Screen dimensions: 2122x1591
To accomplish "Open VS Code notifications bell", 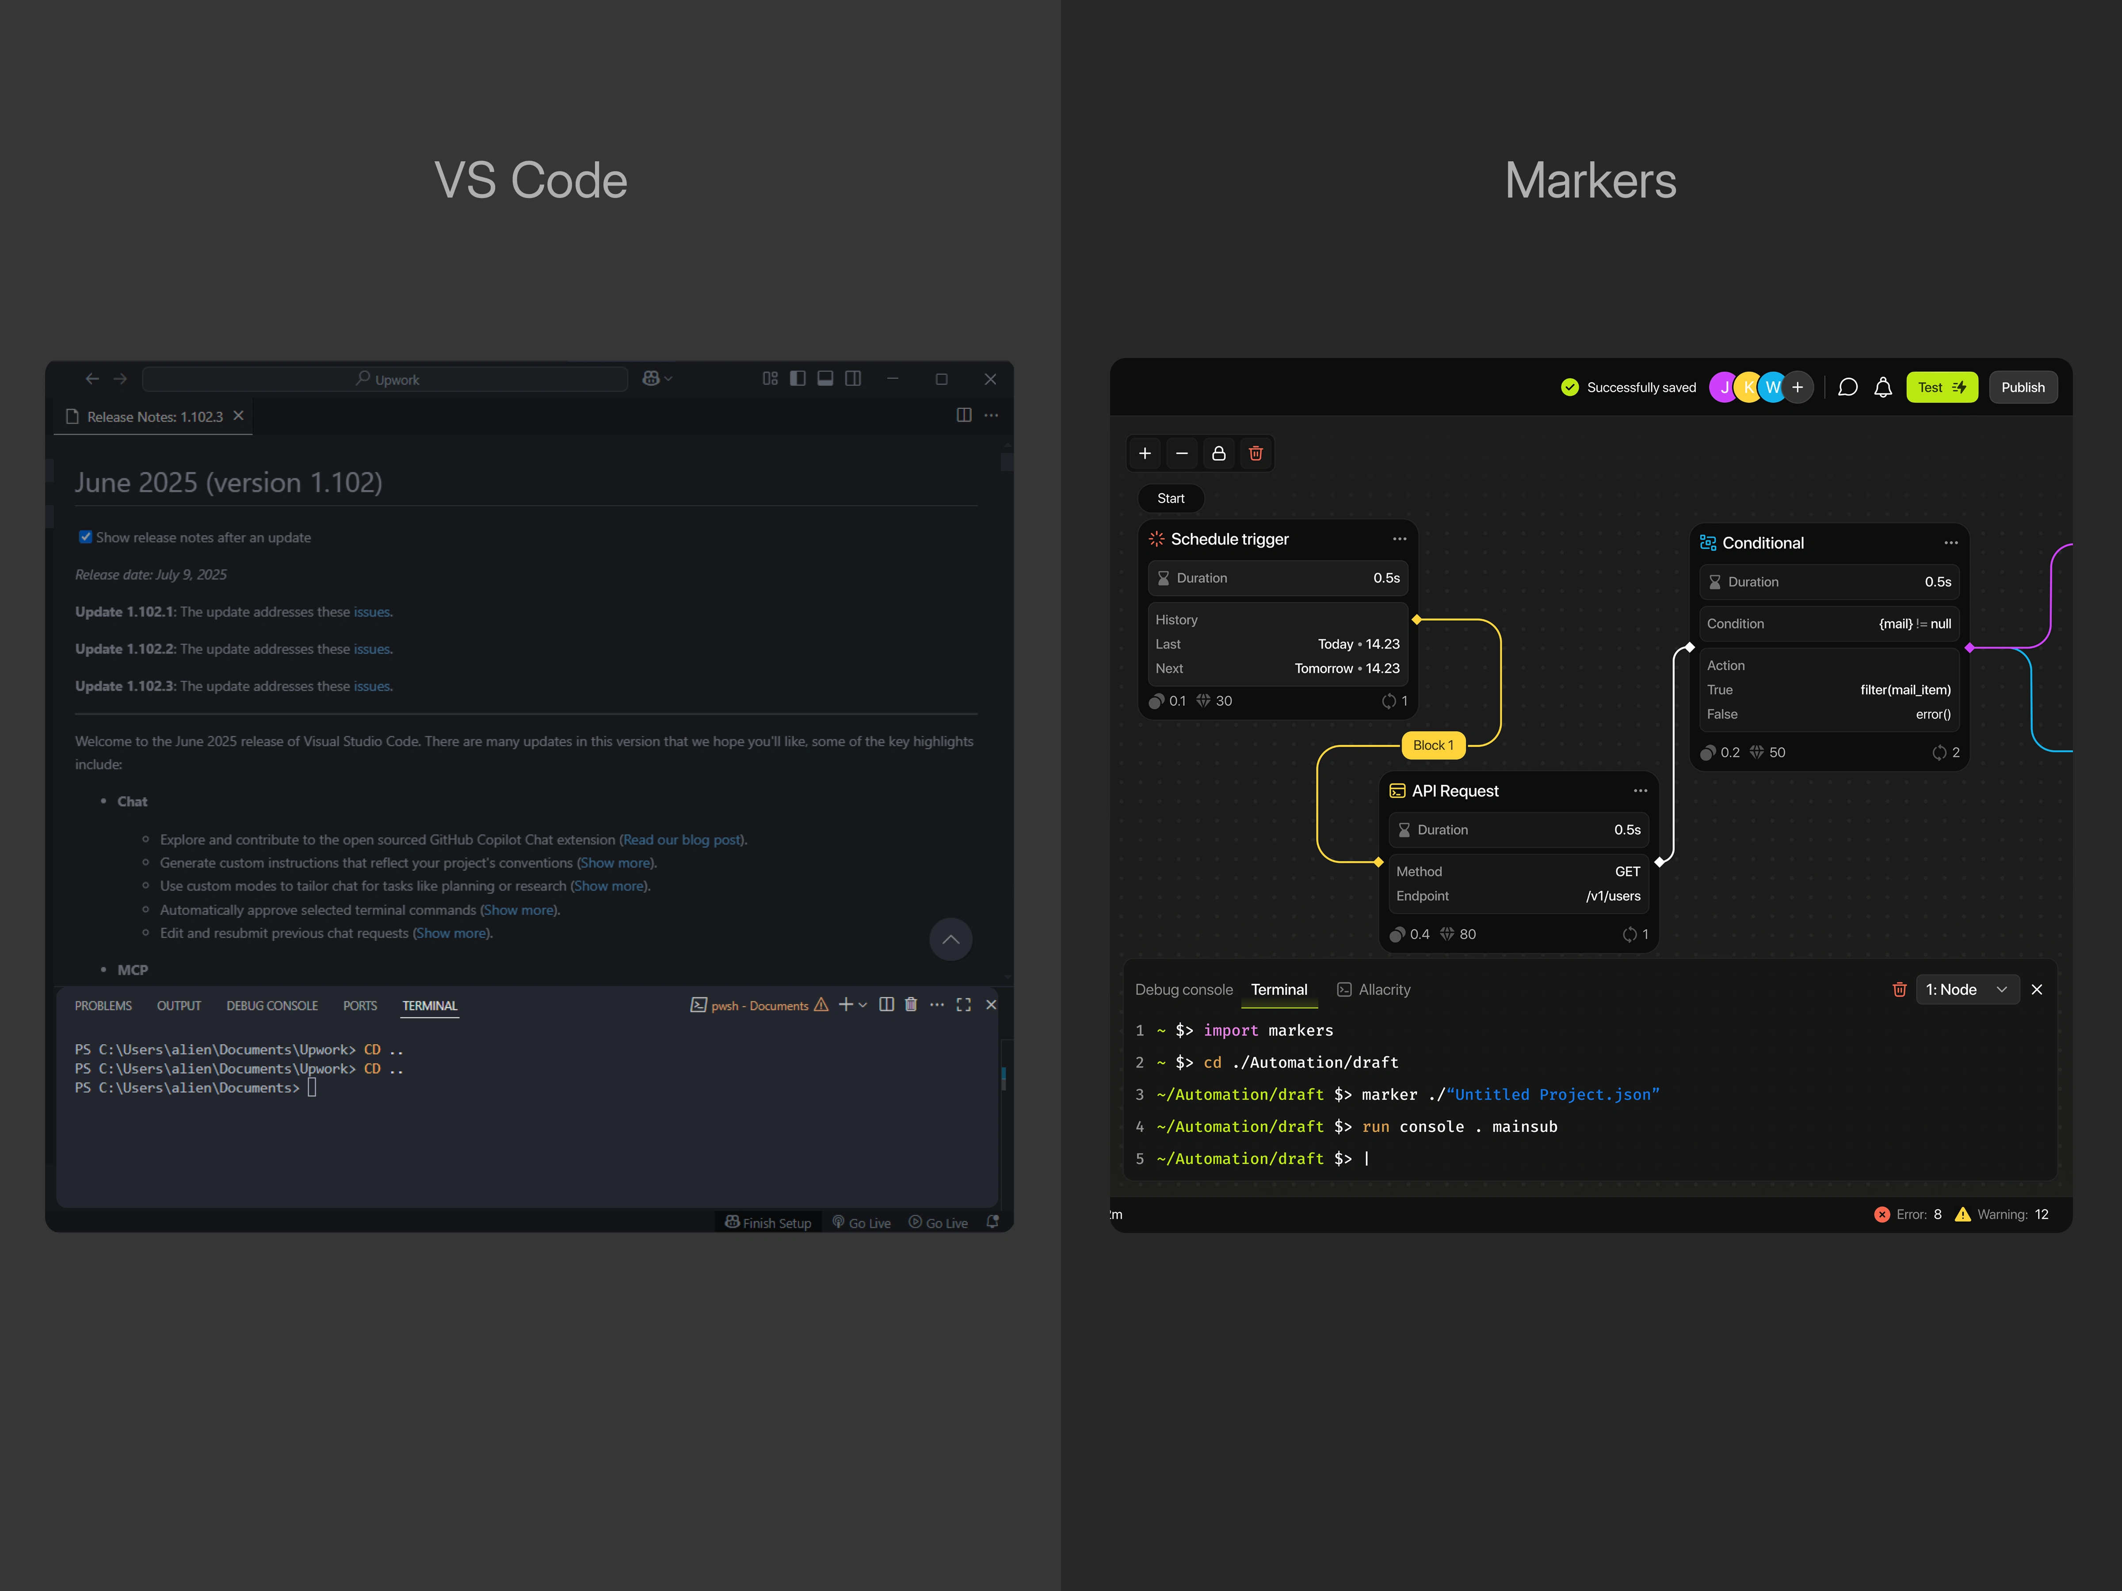I will pyautogui.click(x=993, y=1222).
